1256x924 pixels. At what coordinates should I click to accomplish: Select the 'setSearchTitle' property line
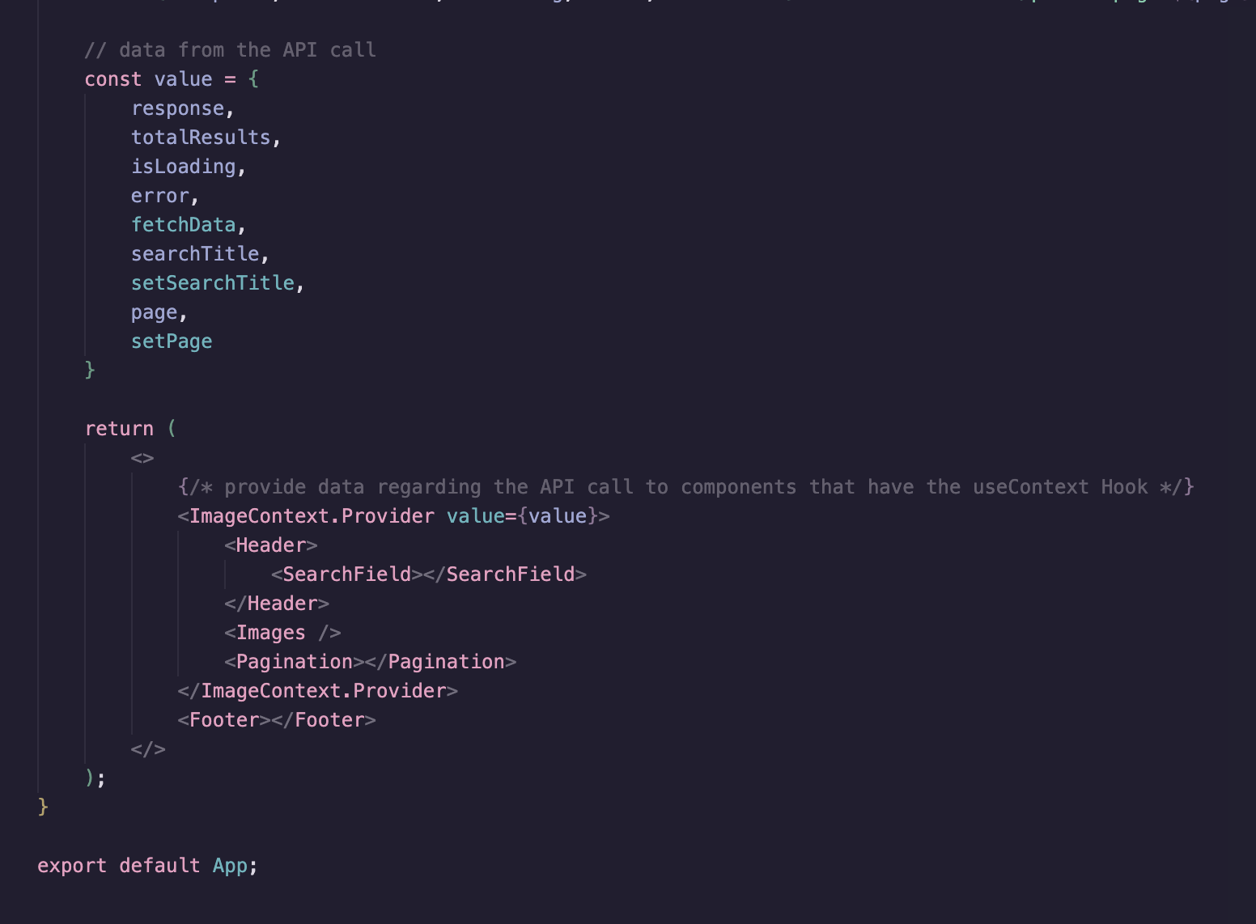point(212,283)
